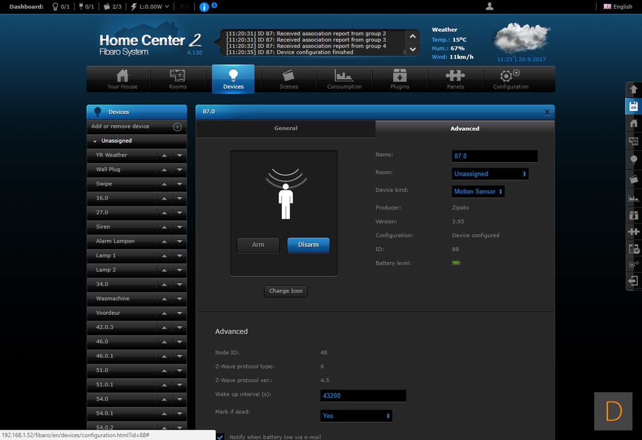The width and height of the screenshot is (642, 440).
Task: Switch to the General tab
Action: click(285, 128)
